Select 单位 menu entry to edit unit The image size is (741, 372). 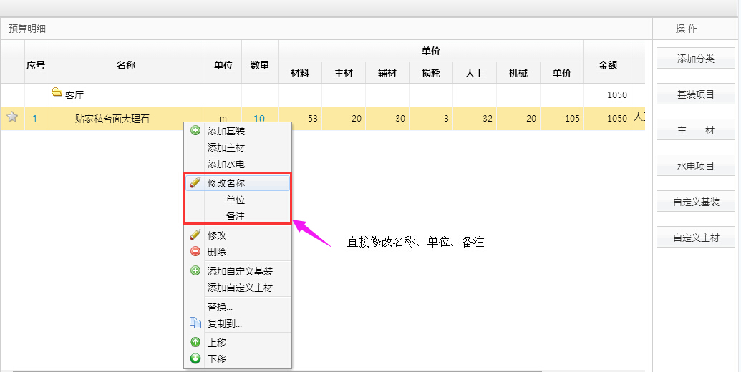[236, 200]
